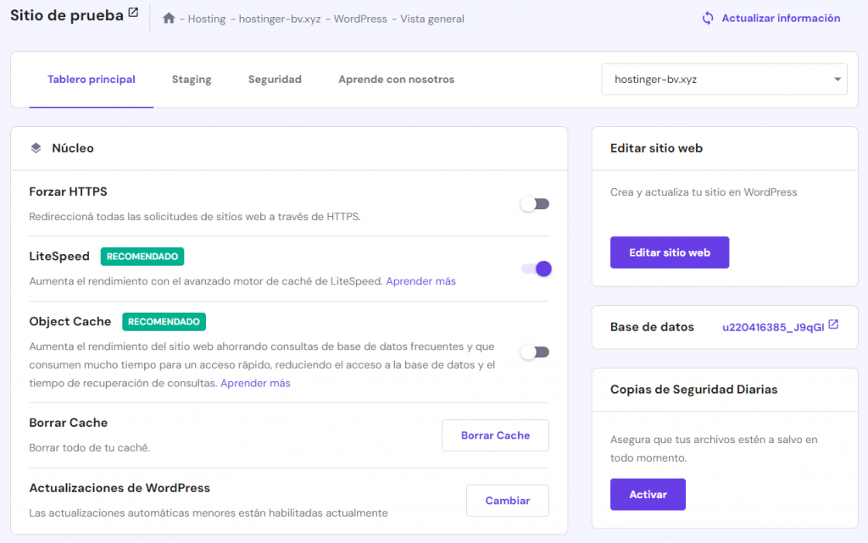Click 'Borrar todo de tu caché.' text
This screenshot has width=868, height=543.
(90, 447)
